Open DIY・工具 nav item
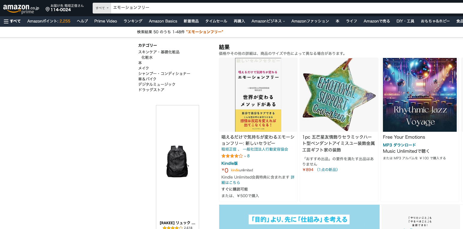The image size is (463, 229). pos(405,21)
